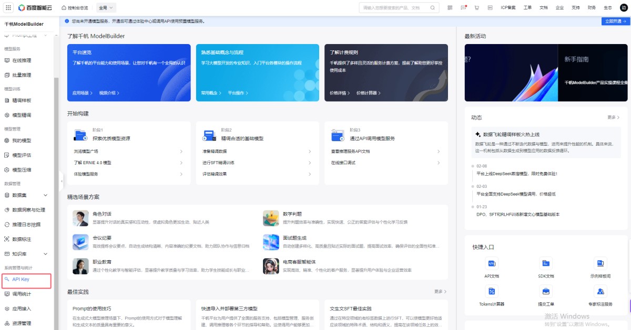Screen dimensions: 631x330
Task: Collapse the left sidebar using the handle
Action: (62, 182)
